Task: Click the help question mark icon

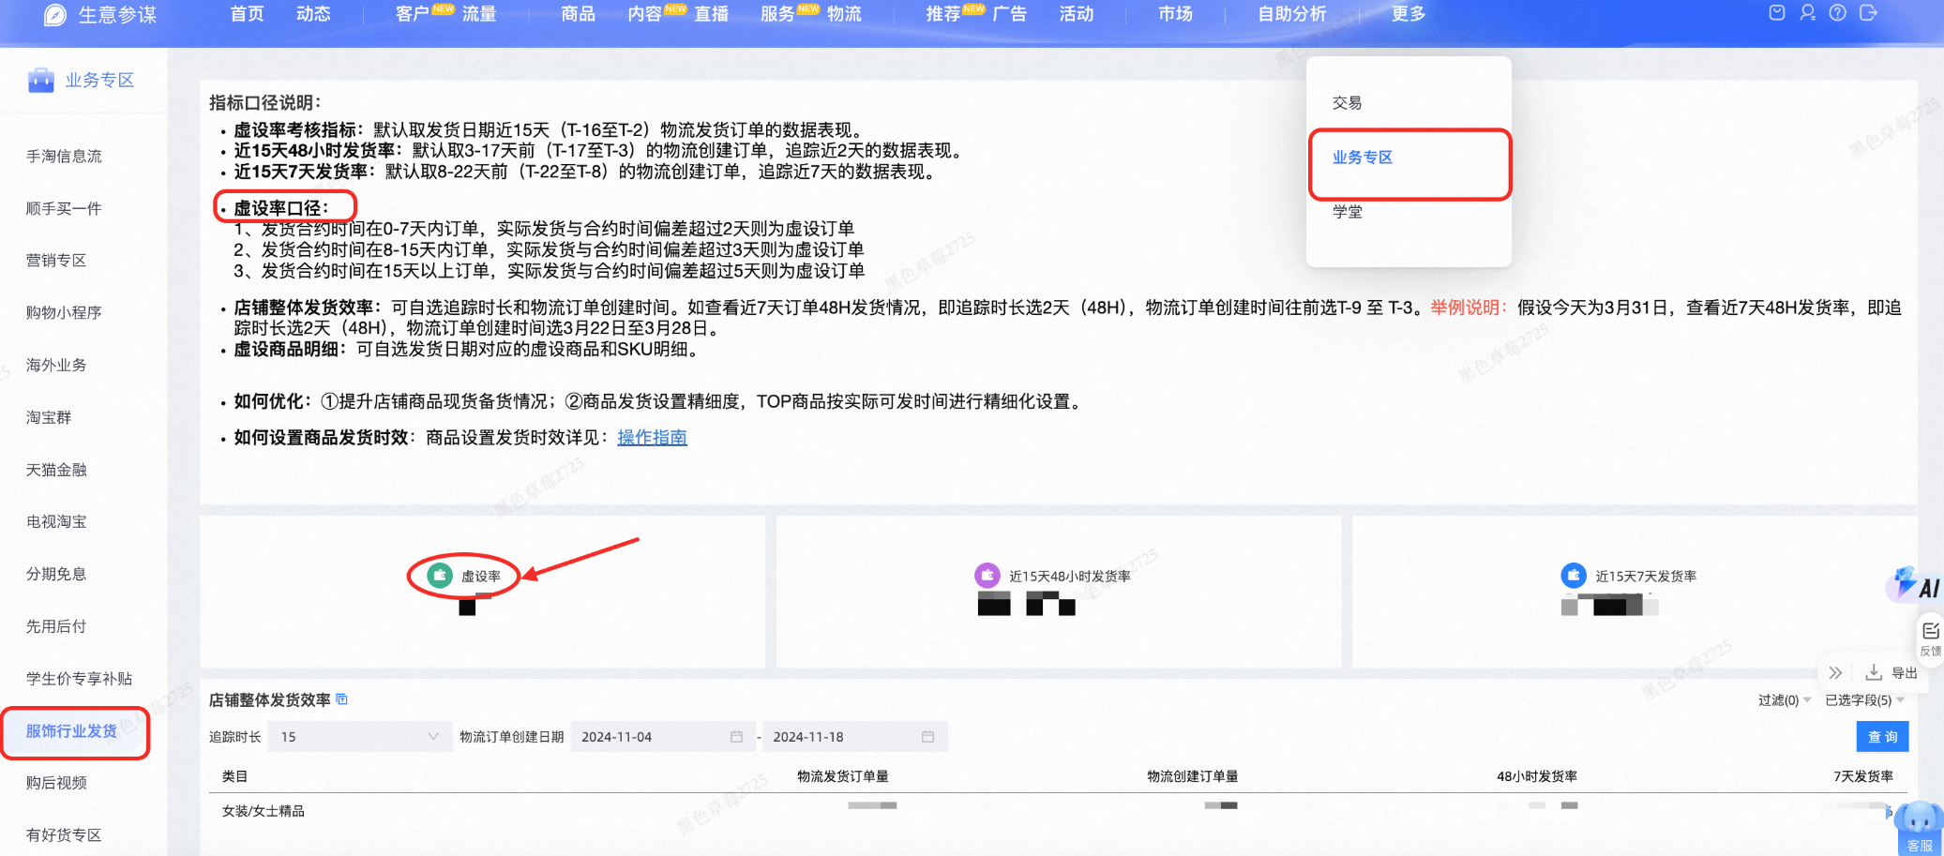Action: [x=1838, y=13]
